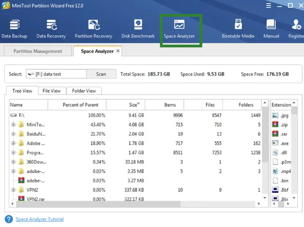304x227 pixels.
Task: Select the 337.68 KB size cell
Action: [134, 190]
